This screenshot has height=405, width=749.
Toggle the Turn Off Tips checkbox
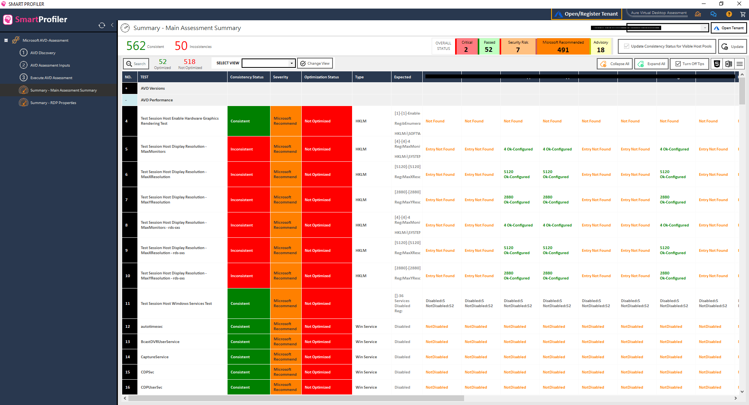678,64
